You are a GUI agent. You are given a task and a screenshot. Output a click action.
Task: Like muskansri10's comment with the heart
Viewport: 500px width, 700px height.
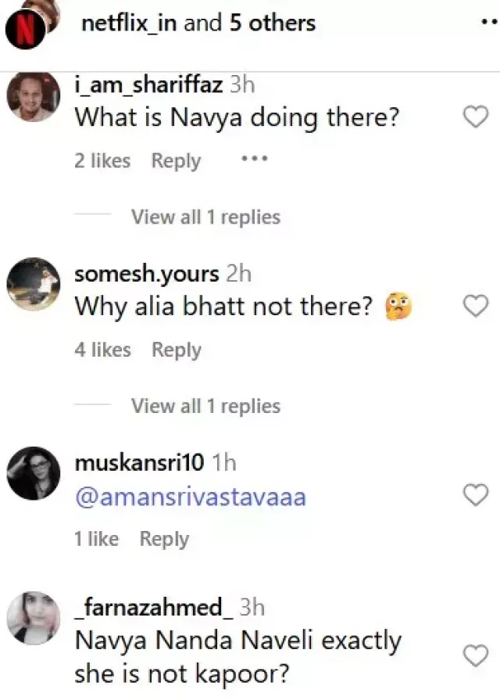coord(476,496)
